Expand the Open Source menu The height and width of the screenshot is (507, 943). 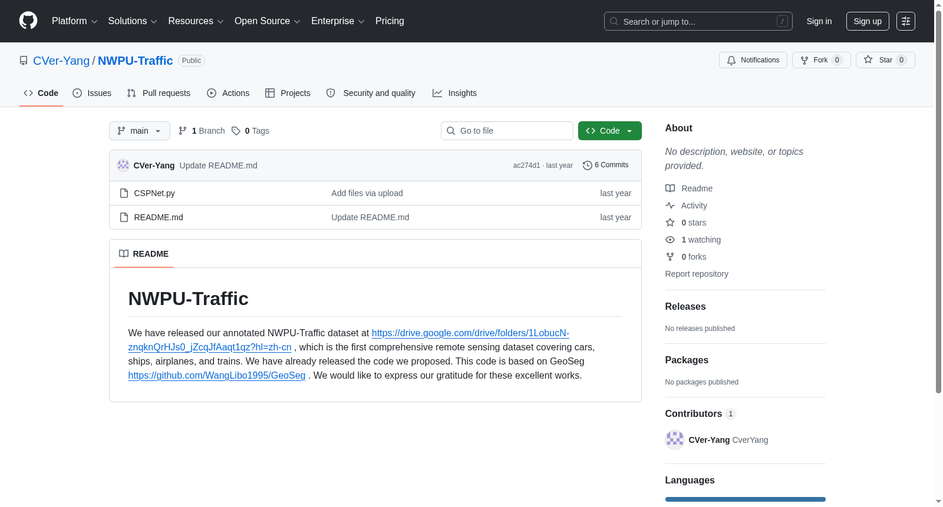tap(267, 21)
